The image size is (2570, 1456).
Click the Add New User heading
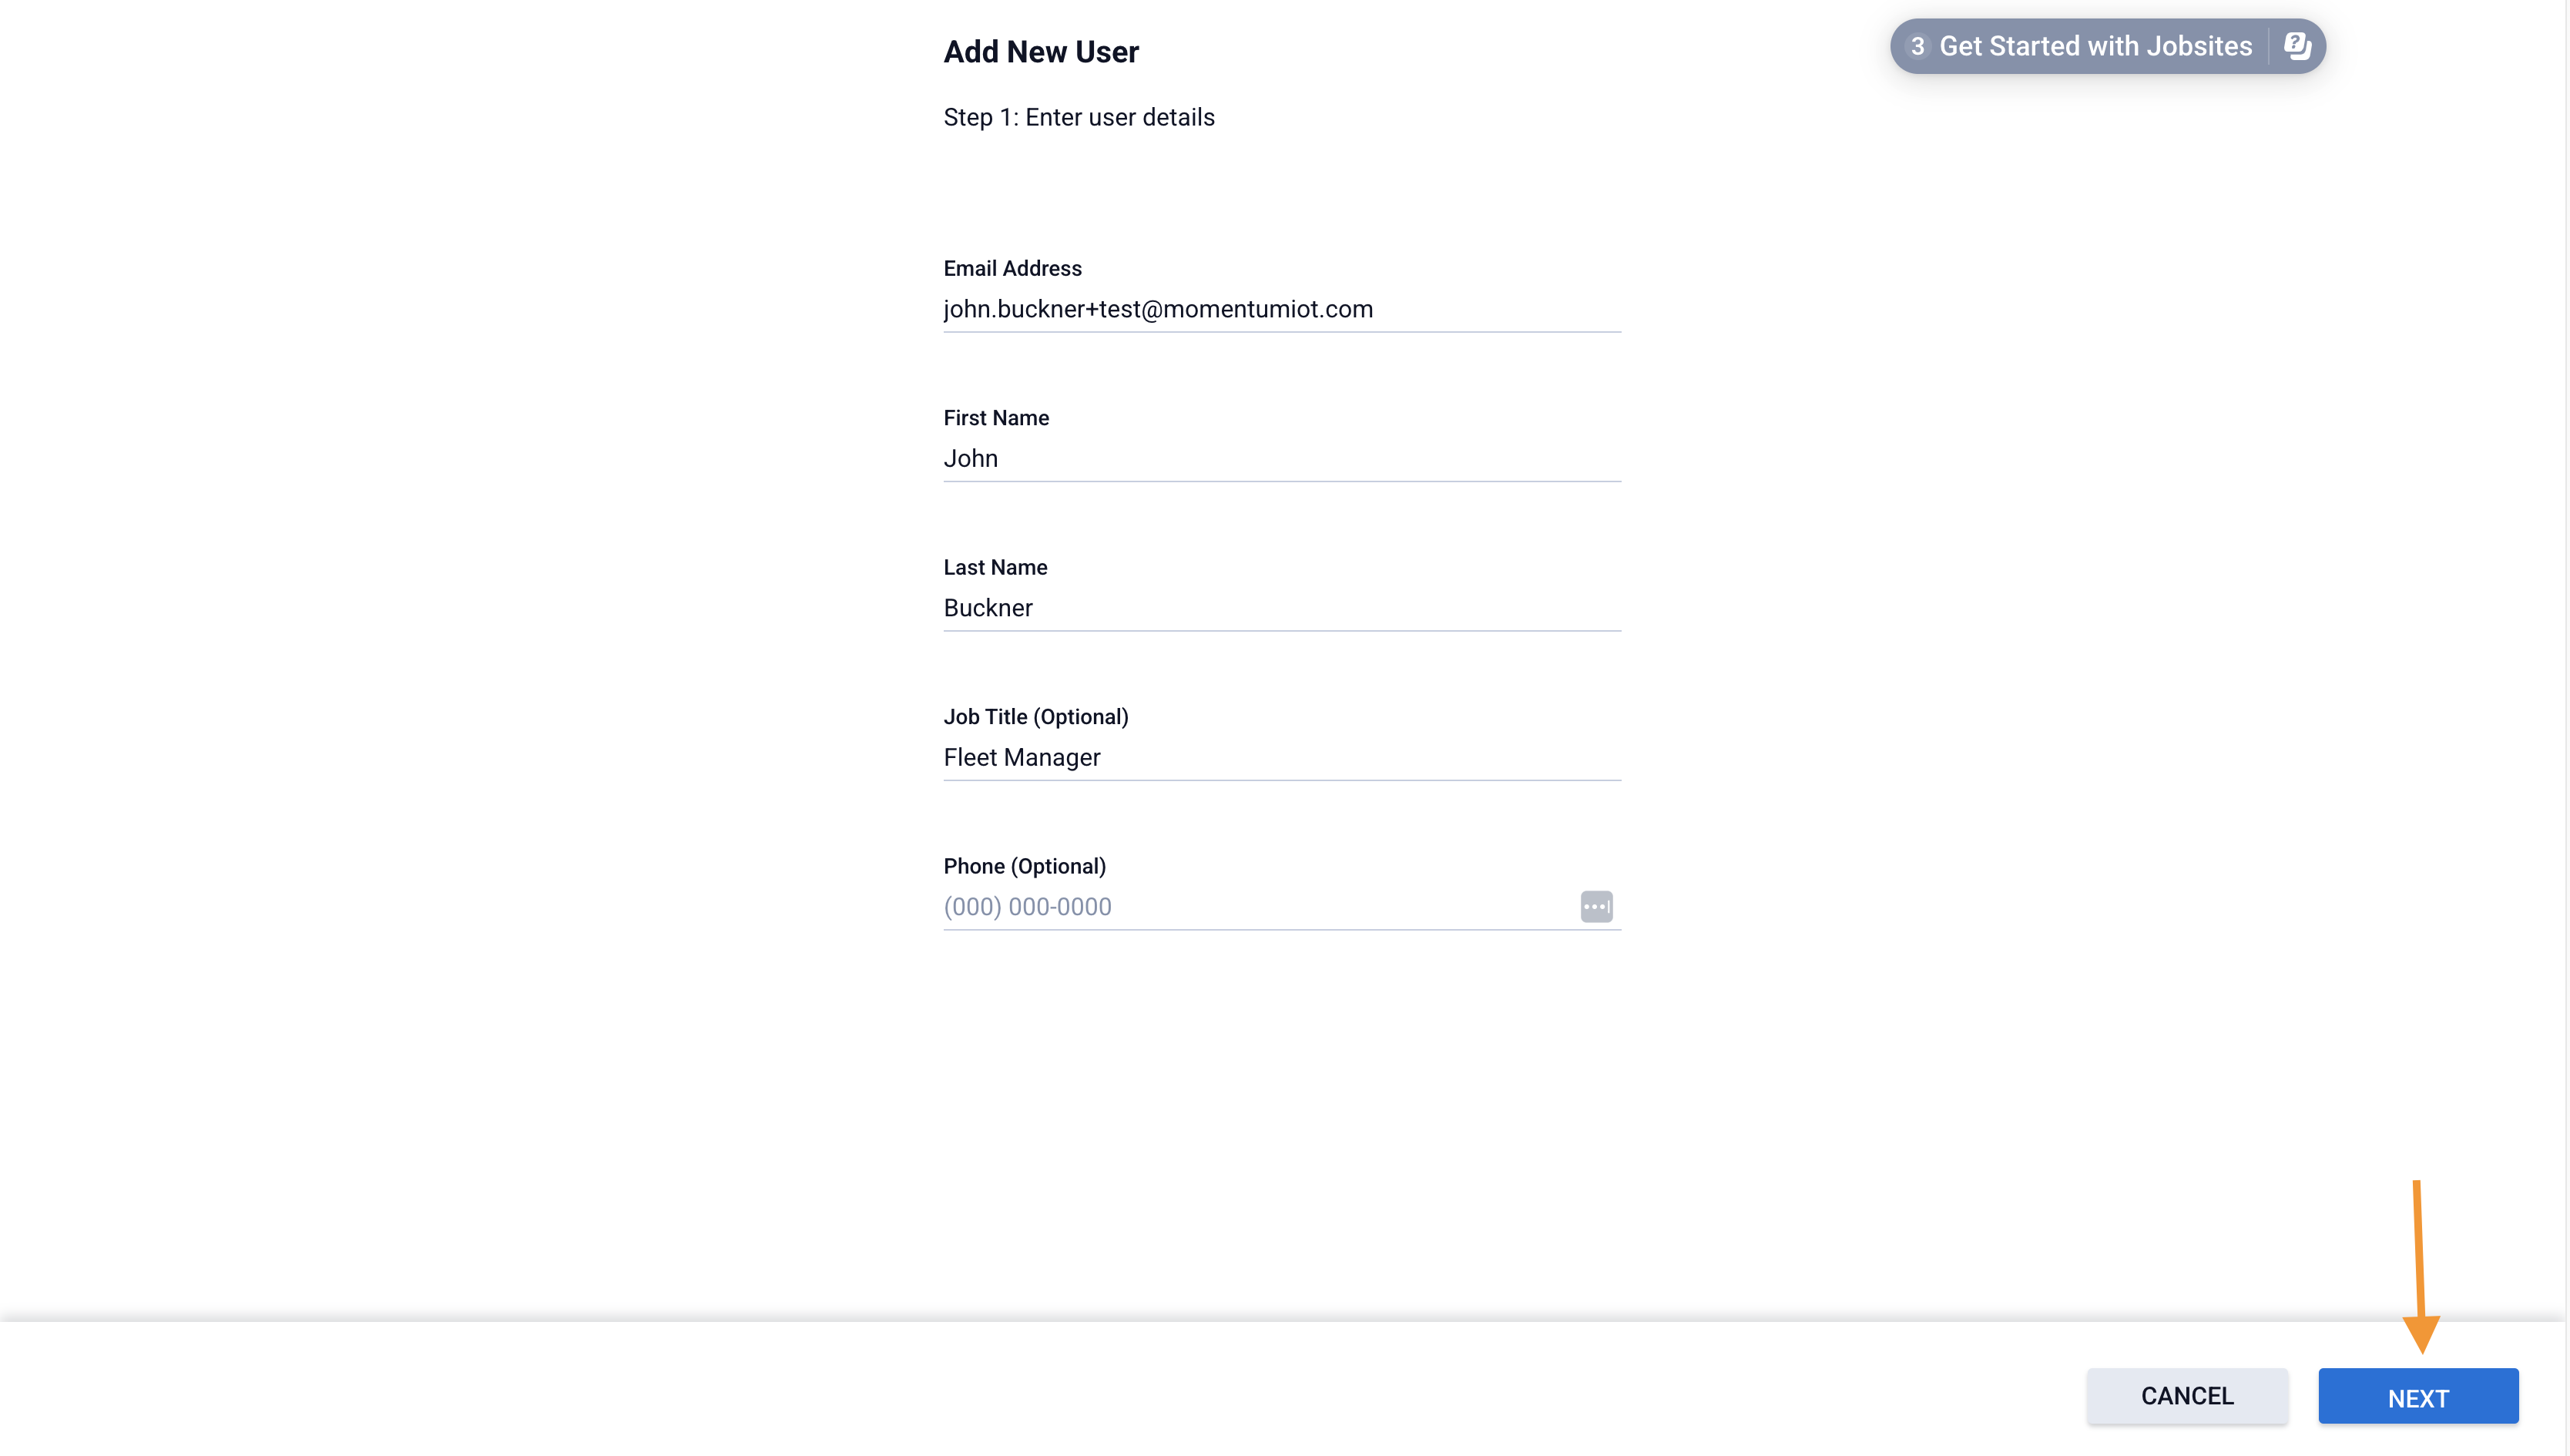point(1041,52)
